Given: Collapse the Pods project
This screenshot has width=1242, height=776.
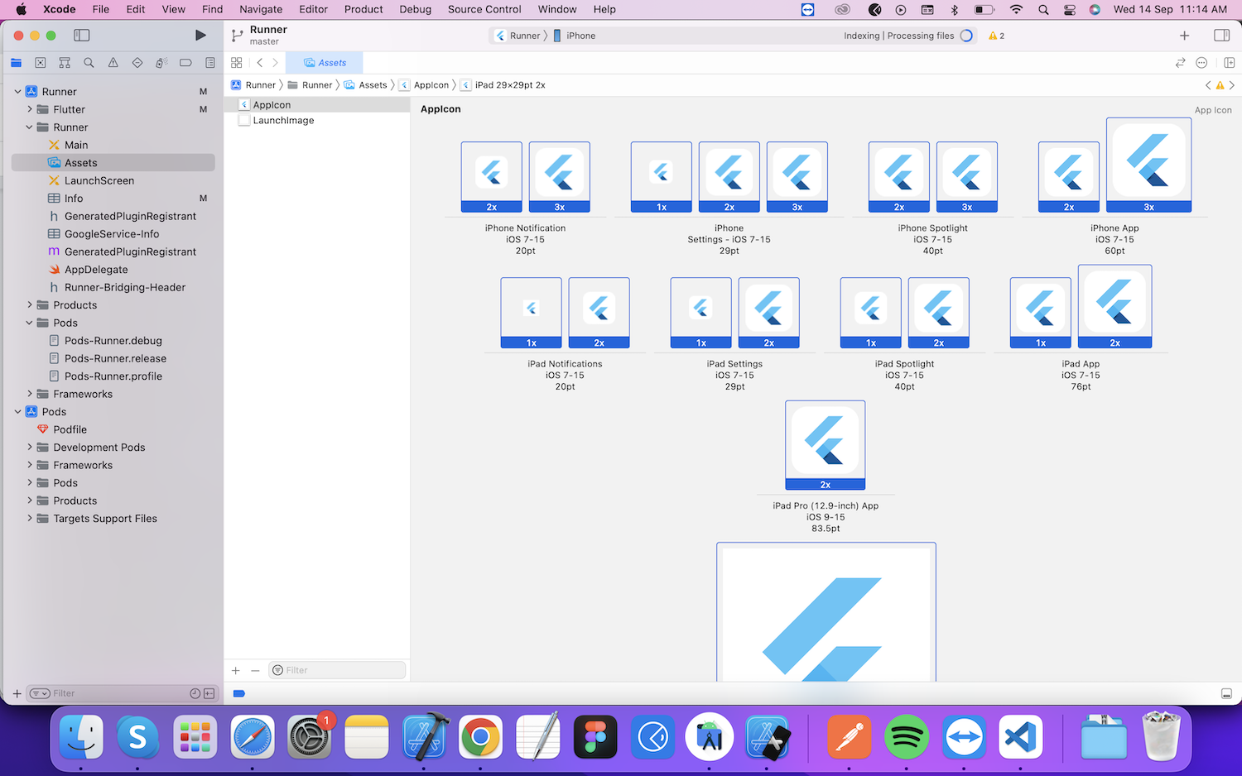Looking at the screenshot, I should [x=18, y=412].
